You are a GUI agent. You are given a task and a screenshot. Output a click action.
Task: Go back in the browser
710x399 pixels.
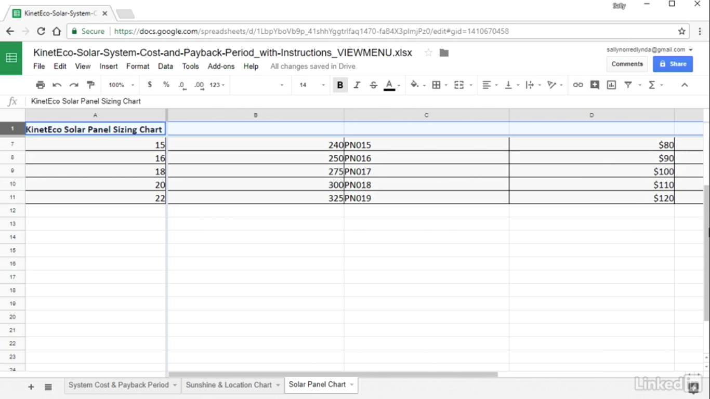click(10, 31)
